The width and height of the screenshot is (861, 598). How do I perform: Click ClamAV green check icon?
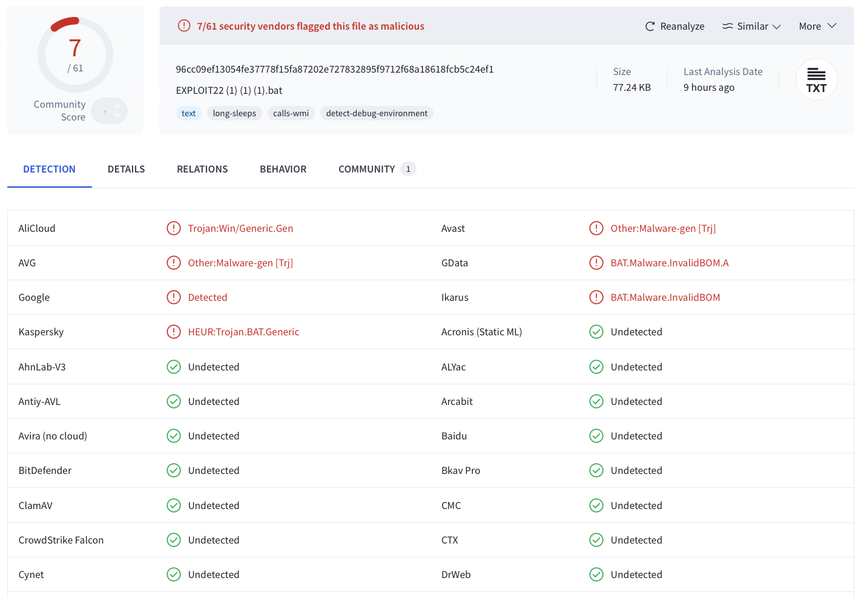(x=174, y=505)
